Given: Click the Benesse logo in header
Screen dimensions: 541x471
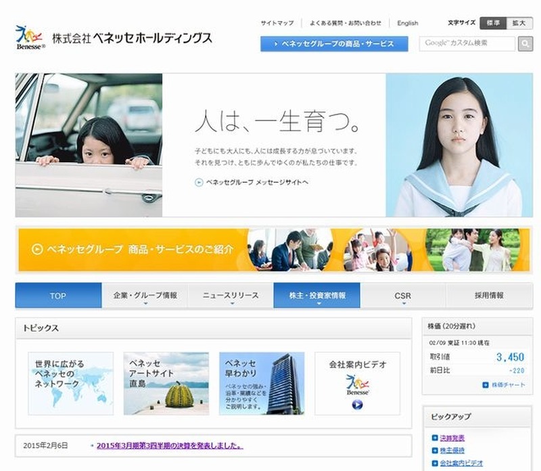Looking at the screenshot, I should pos(30,38).
